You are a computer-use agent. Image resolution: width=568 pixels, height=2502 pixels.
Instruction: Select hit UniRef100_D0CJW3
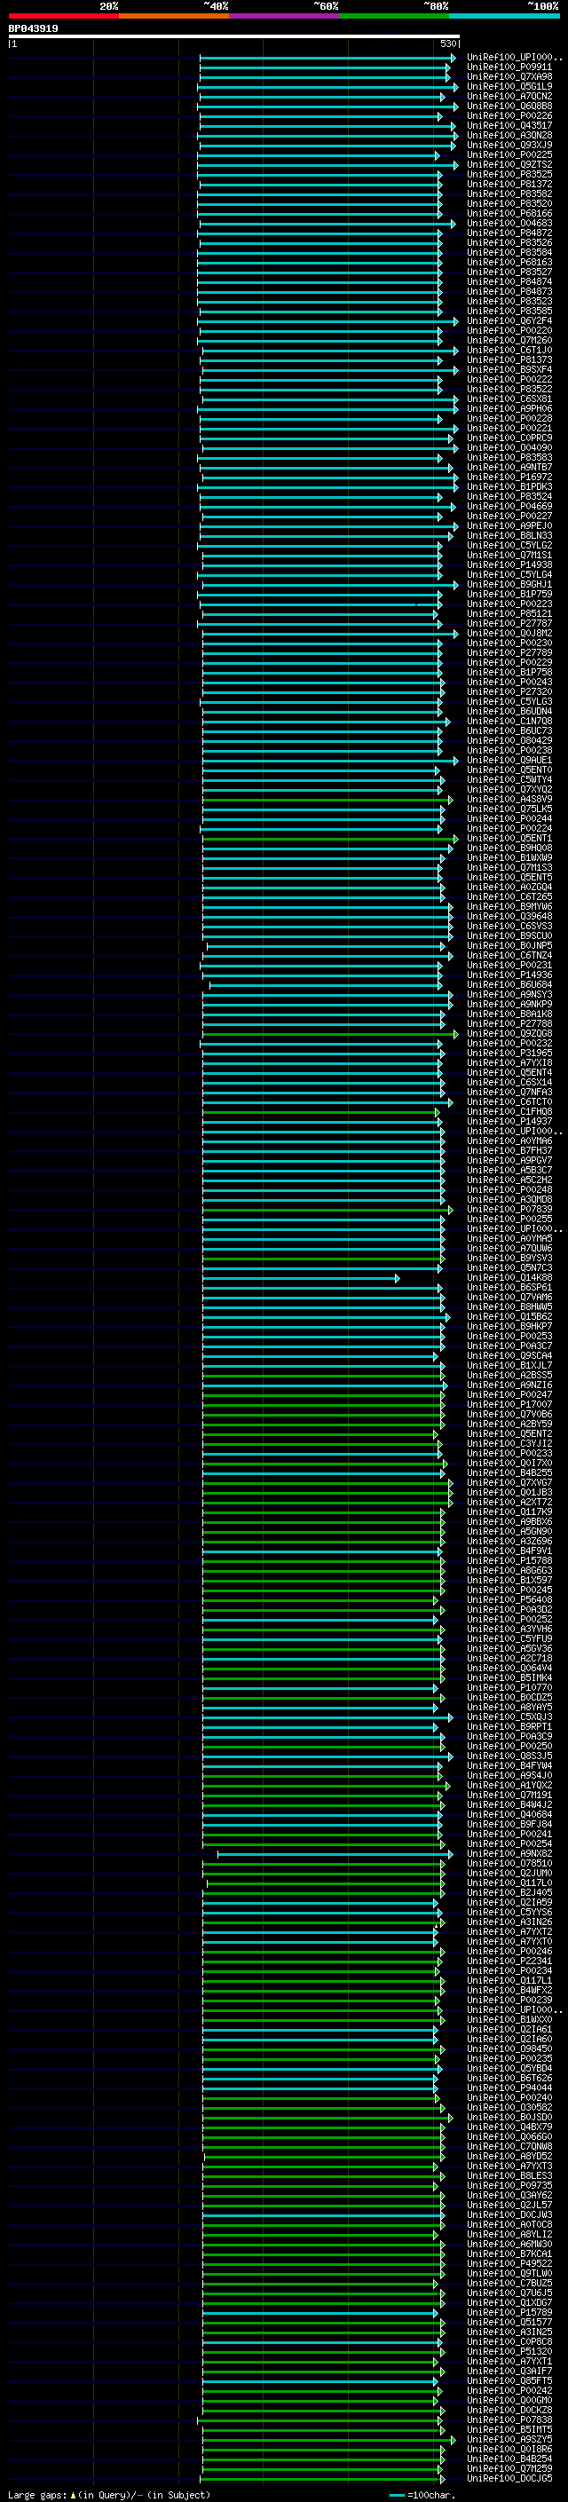(509, 2214)
